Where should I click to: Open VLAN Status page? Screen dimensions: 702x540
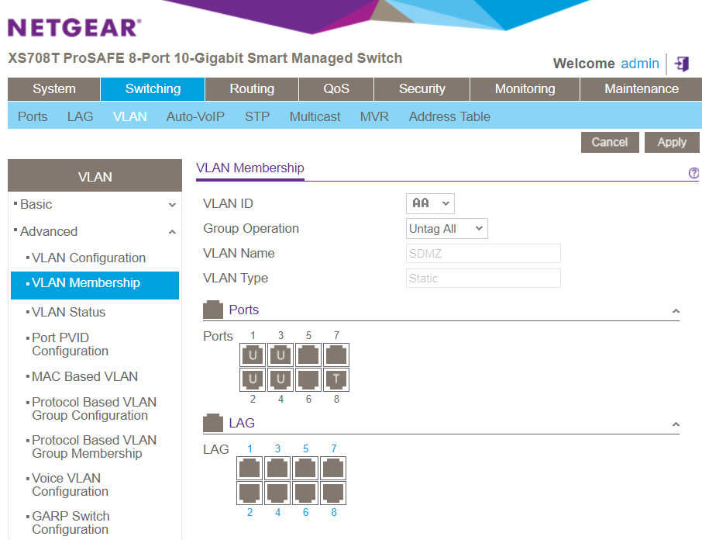(x=68, y=312)
